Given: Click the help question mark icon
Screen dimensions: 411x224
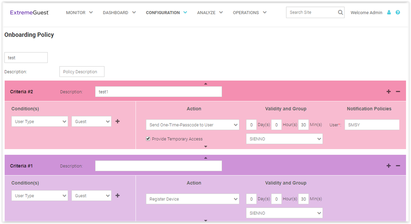Looking at the screenshot, I should (x=398, y=13).
